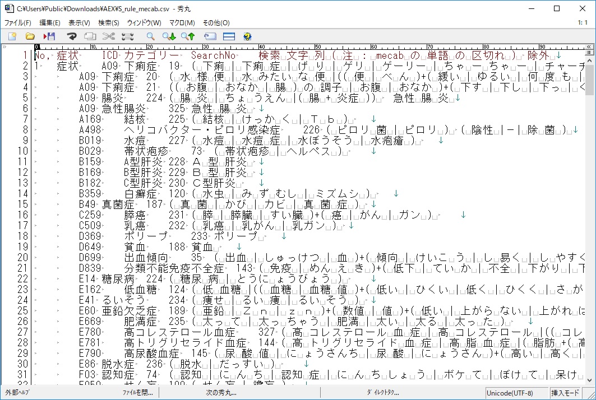
Task: Click '乳癌' after C509 in line 17
Action: tap(135, 226)
